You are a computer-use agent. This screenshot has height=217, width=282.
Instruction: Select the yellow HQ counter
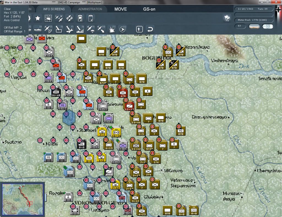click(x=89, y=158)
